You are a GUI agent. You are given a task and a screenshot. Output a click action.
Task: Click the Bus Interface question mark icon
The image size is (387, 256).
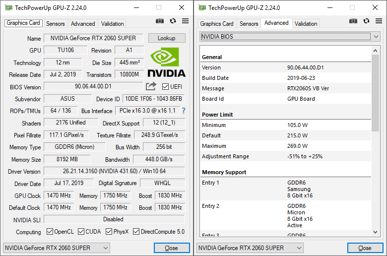click(184, 111)
